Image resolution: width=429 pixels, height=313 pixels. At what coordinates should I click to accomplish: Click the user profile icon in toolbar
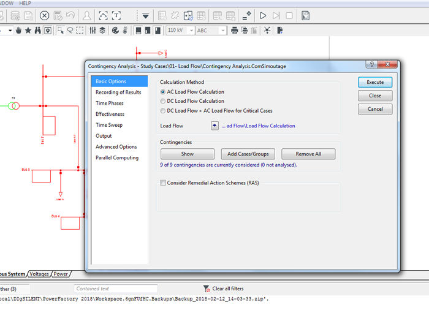(87, 15)
